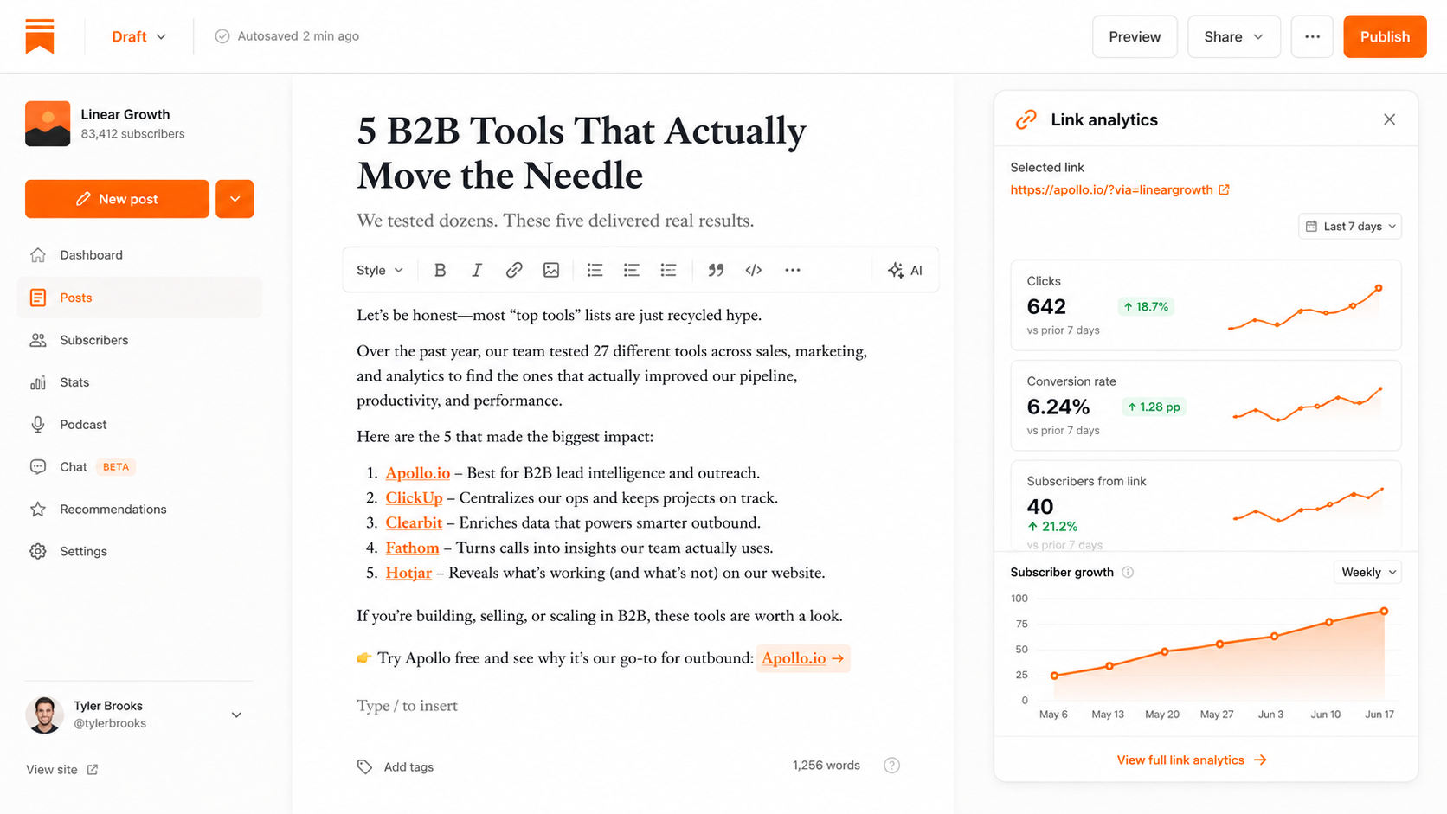Click the View site link

(x=61, y=769)
